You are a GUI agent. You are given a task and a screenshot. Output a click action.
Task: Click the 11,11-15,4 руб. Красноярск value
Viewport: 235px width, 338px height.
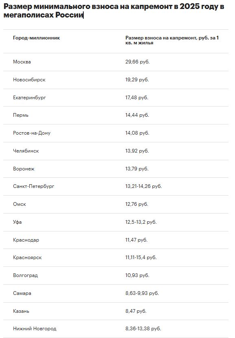click(x=141, y=257)
